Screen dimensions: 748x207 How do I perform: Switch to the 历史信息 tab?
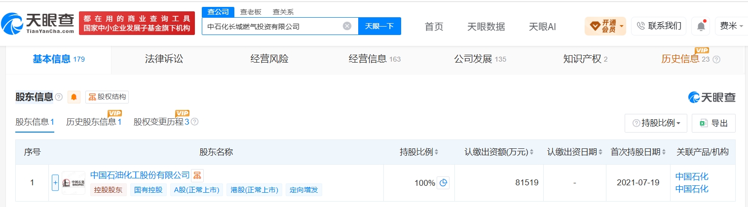685,59
